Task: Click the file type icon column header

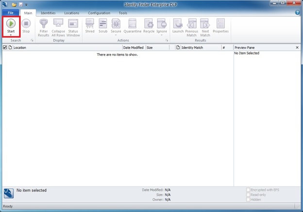Action: pyautogui.click(x=10, y=48)
